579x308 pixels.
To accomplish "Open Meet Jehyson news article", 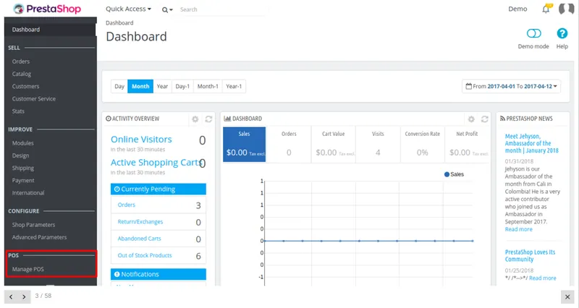I will [532, 143].
